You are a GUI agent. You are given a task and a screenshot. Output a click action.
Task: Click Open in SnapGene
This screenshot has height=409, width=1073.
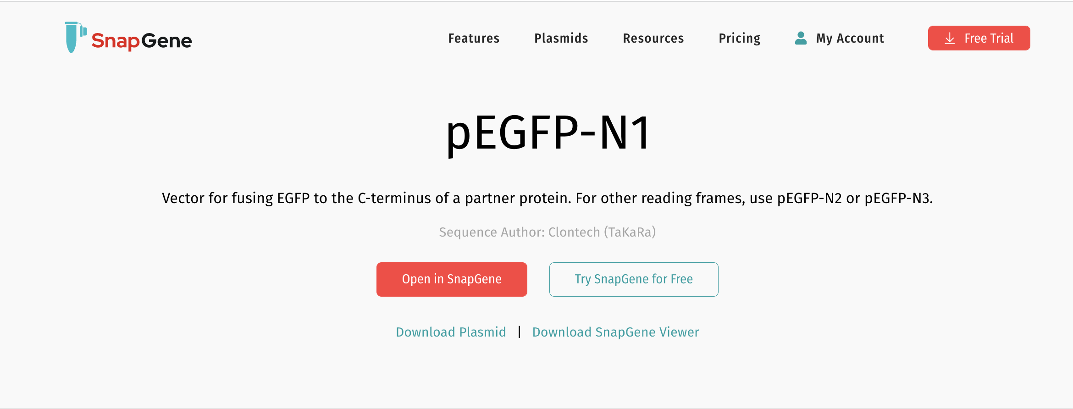pos(451,279)
